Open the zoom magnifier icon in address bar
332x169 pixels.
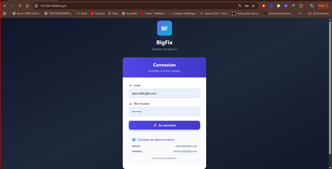pos(240,6)
